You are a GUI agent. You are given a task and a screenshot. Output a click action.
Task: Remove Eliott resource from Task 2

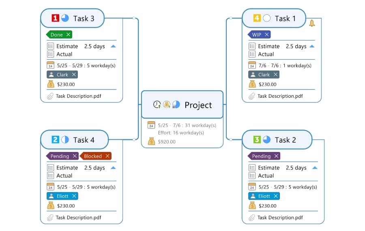click(276, 196)
